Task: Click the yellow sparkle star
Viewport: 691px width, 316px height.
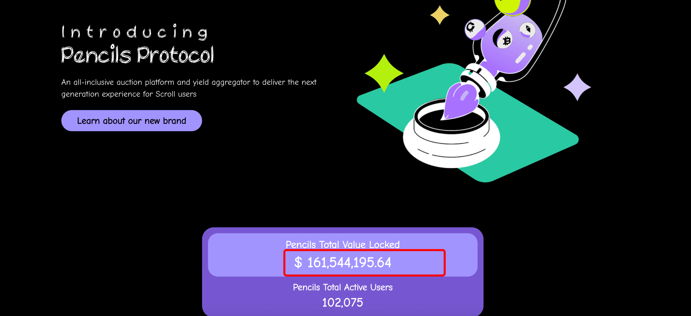Action: 440,15
